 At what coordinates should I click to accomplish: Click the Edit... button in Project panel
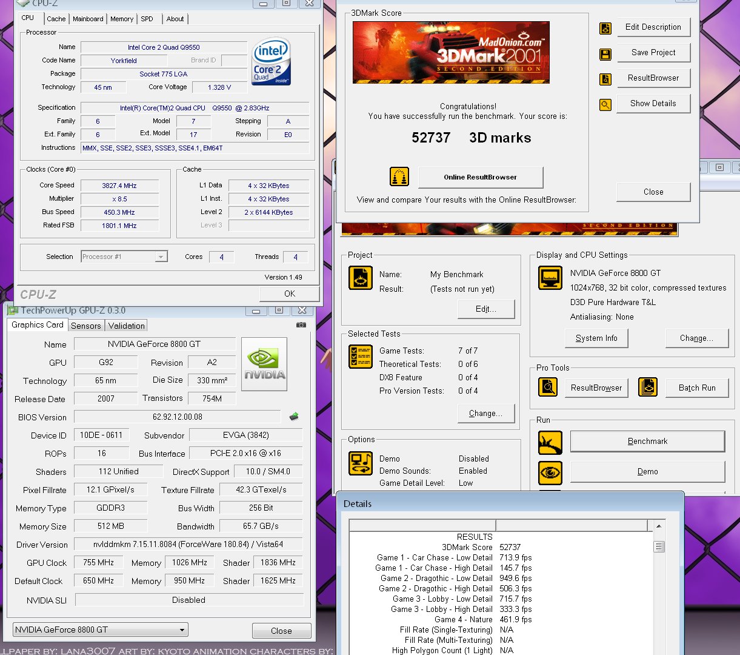tap(486, 309)
